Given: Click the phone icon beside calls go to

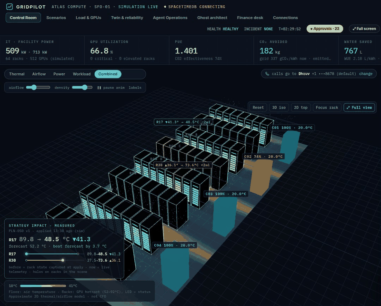Looking at the screenshot, I should pos(267,74).
